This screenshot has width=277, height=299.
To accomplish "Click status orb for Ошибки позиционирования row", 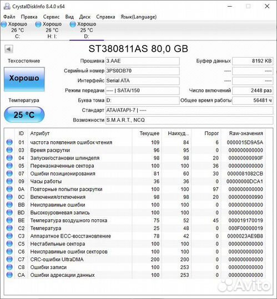I will pyautogui.click(x=9, y=173).
